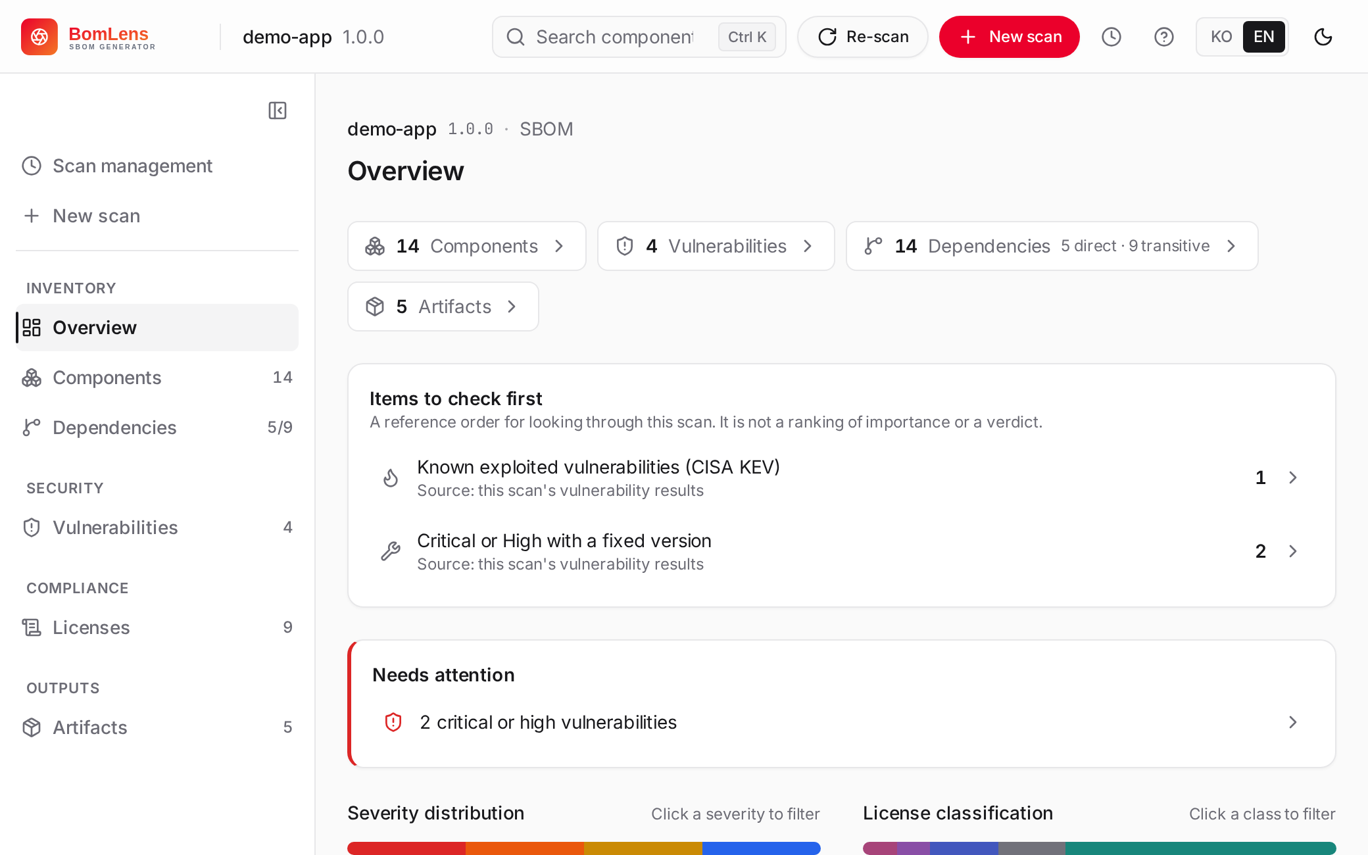The height and width of the screenshot is (855, 1368).
Task: Click the chevron on Components card
Action: (x=559, y=246)
